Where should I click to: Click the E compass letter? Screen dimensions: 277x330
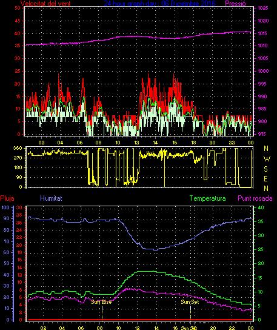[x=265, y=179]
